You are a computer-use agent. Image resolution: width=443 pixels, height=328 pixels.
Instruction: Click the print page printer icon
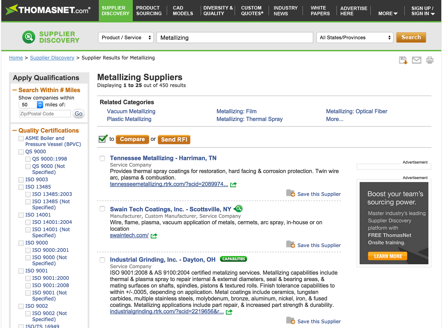430,60
